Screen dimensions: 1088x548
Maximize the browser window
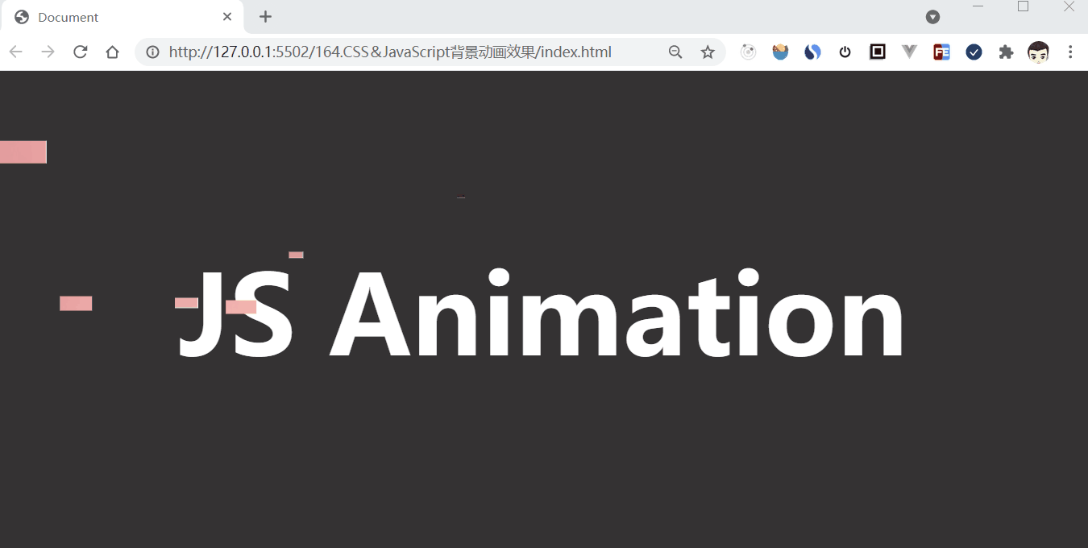1024,6
